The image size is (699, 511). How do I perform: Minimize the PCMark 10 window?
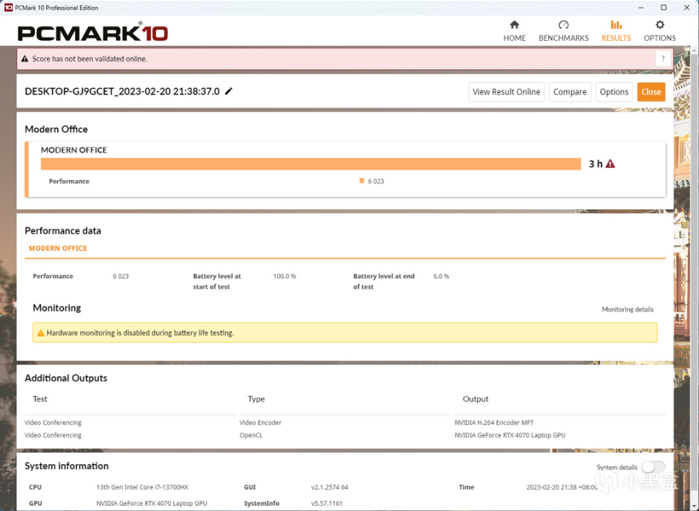point(641,8)
